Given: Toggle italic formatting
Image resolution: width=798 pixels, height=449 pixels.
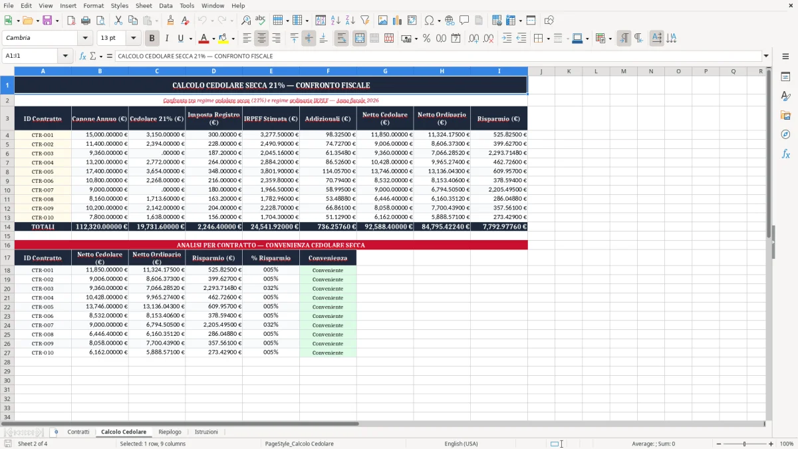Looking at the screenshot, I should (x=166, y=39).
